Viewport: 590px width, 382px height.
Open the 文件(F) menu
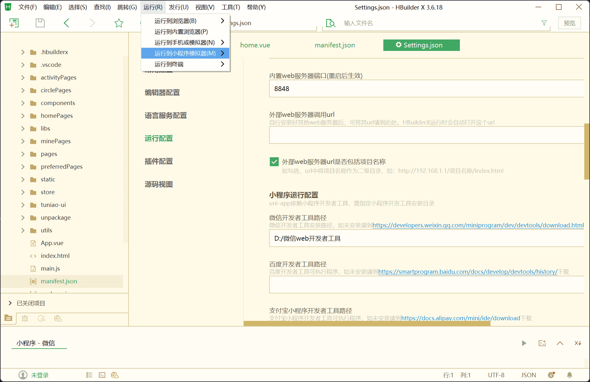pyautogui.click(x=28, y=7)
